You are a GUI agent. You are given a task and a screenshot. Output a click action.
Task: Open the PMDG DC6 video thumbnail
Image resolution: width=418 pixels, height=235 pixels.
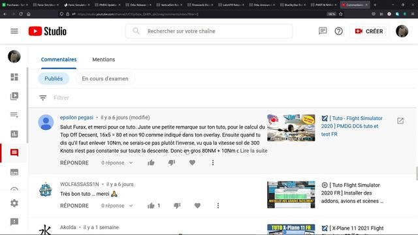click(x=291, y=128)
